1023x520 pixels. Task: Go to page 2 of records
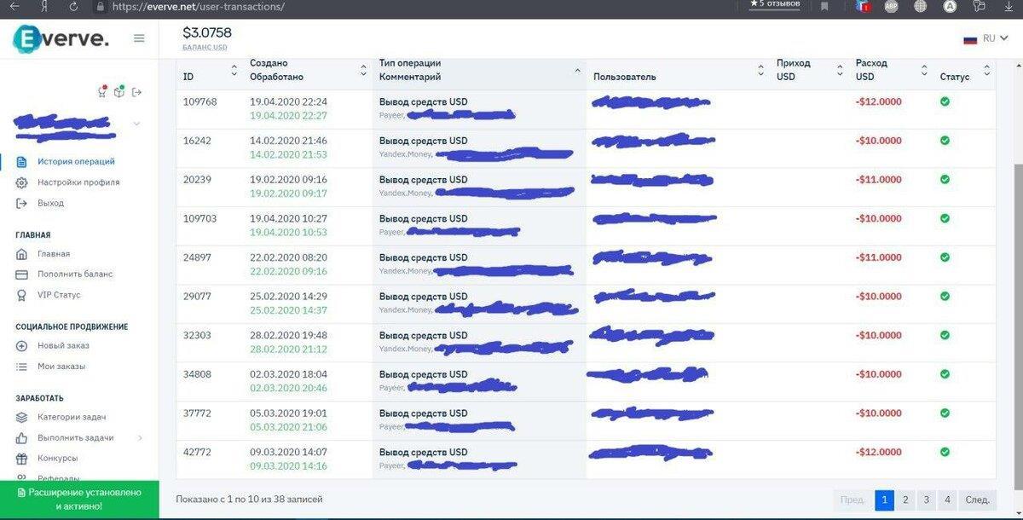coord(905,500)
